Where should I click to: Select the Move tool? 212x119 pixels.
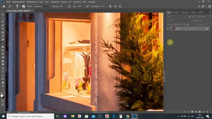tap(3, 14)
